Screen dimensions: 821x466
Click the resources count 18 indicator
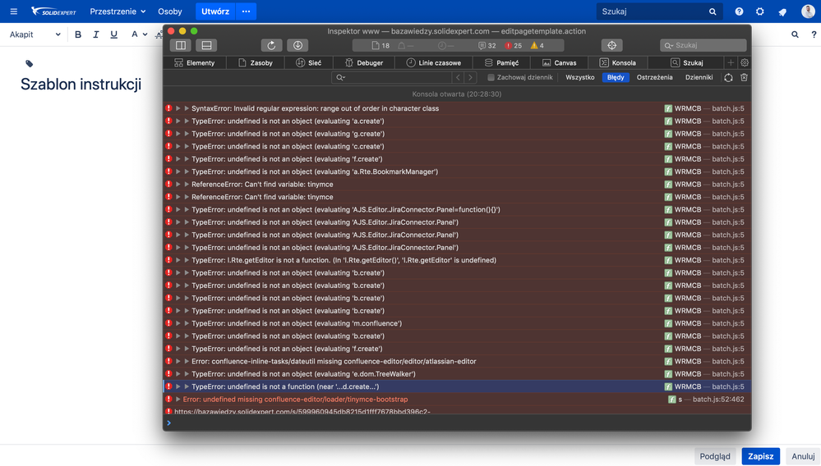[x=381, y=45]
